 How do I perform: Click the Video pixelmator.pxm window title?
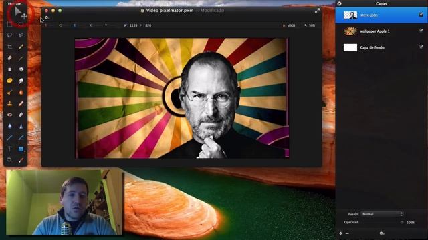point(170,11)
